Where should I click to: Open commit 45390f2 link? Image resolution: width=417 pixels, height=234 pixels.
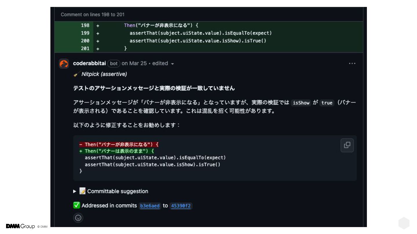(x=181, y=206)
